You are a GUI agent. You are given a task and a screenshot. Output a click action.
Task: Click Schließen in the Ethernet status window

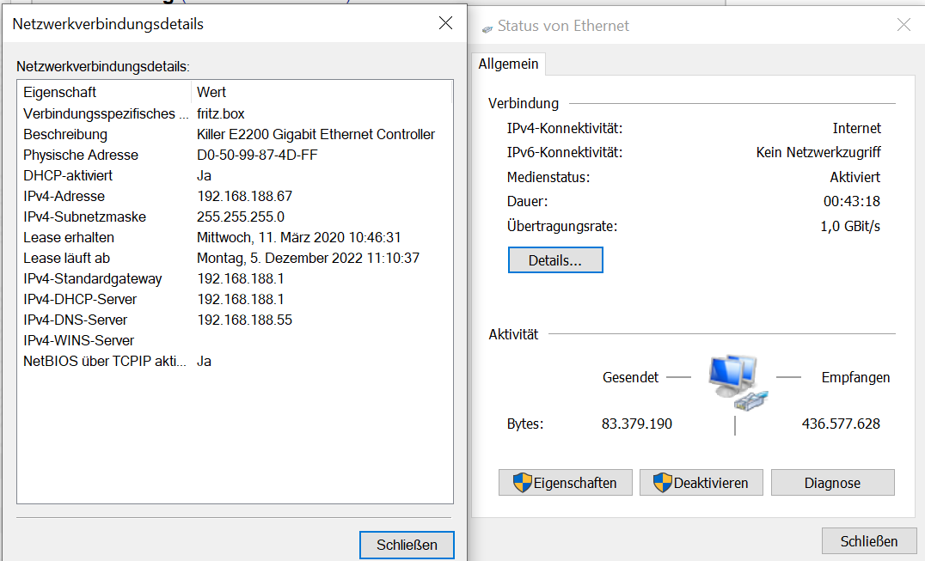[x=869, y=541]
